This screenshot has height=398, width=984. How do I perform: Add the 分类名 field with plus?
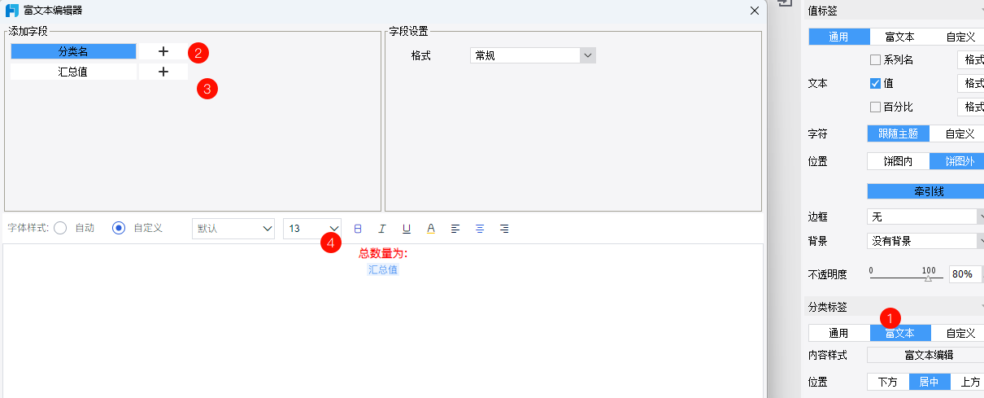point(163,51)
